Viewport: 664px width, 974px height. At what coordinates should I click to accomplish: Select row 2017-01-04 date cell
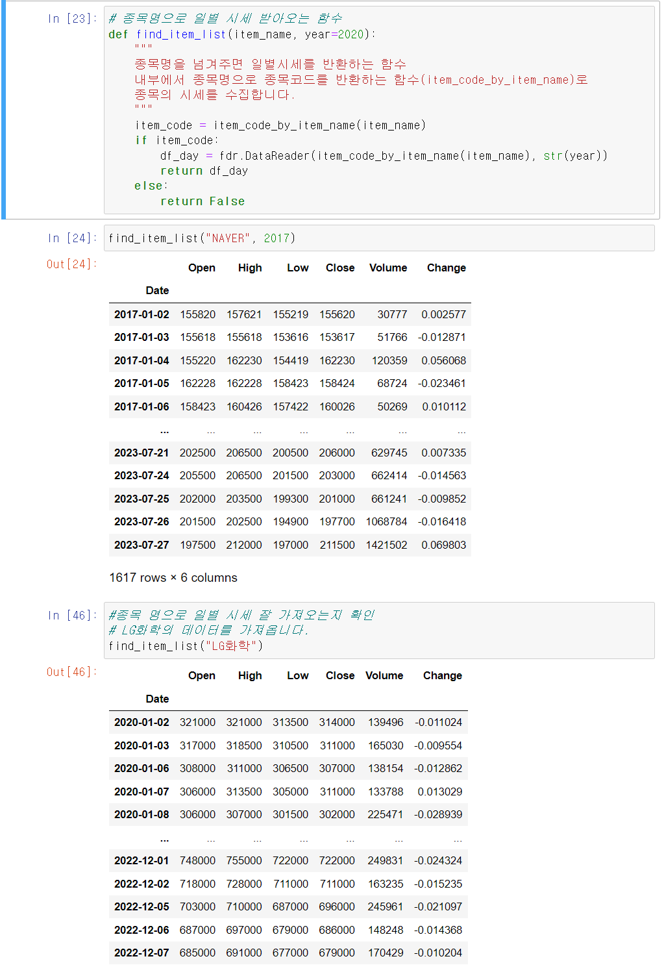tap(141, 360)
